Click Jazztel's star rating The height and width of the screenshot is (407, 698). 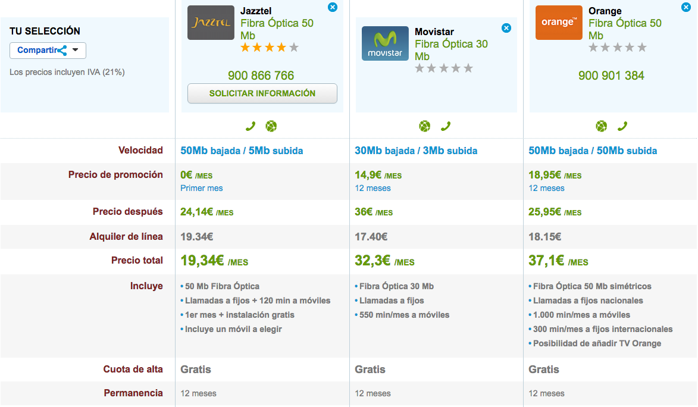[270, 48]
